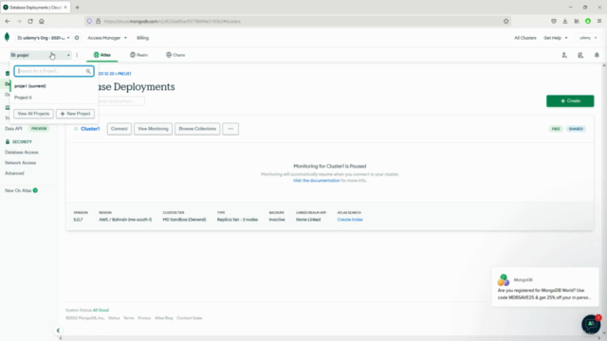The image size is (607, 341).
Task: Open Advanced under Security in sidebar
Action: (14, 173)
